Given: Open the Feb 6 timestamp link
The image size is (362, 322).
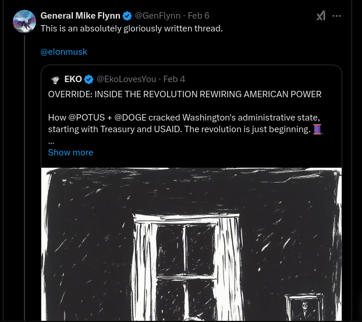Looking at the screenshot, I should pyautogui.click(x=198, y=16).
